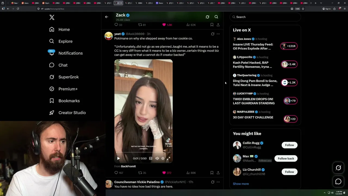Image resolution: width=348 pixels, height=196 pixels.
Task: Repost yeet's post showing 35 reposts
Action: pyautogui.click(x=142, y=173)
